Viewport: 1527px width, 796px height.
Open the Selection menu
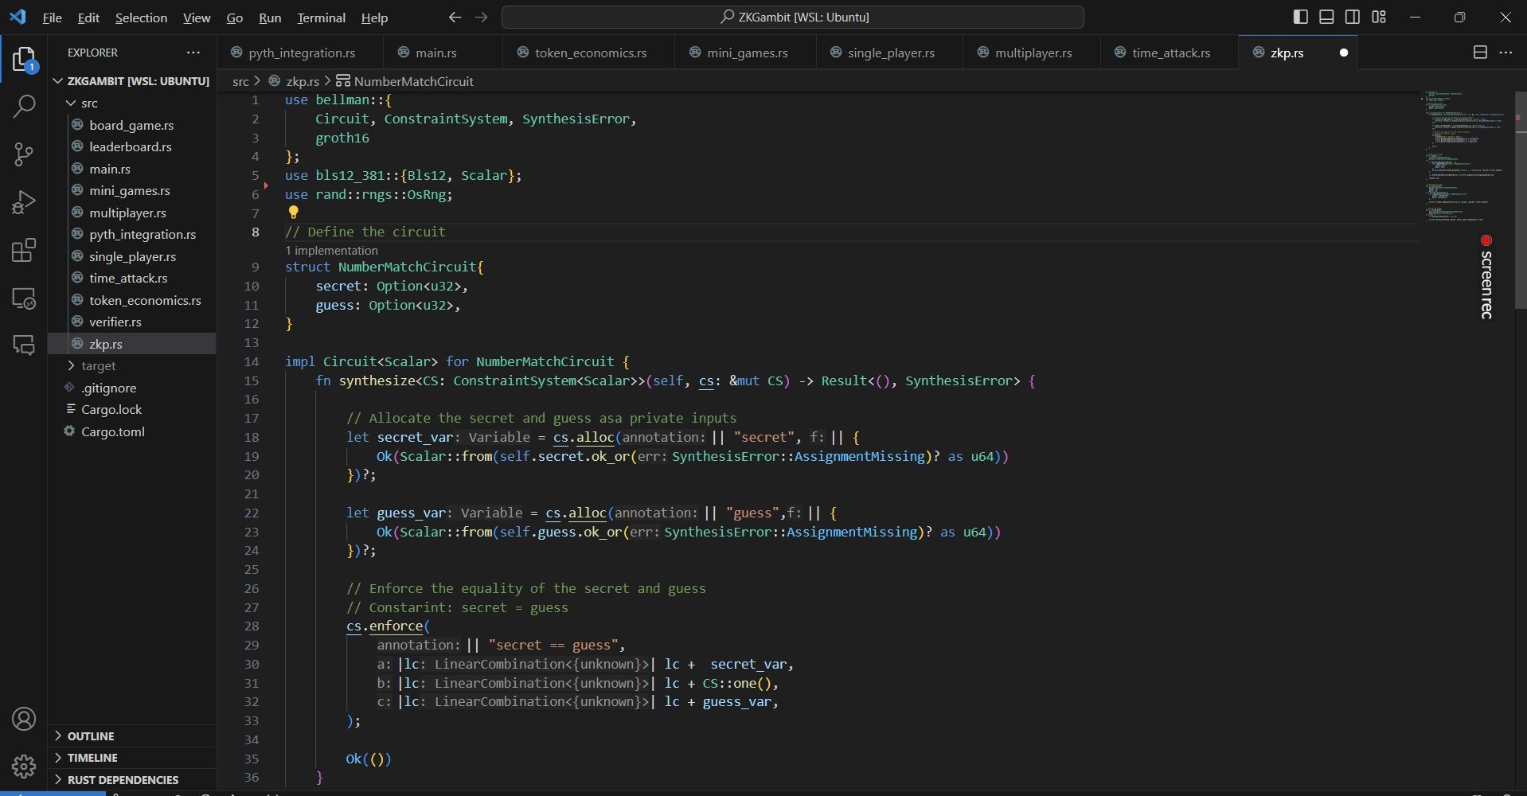[141, 18]
